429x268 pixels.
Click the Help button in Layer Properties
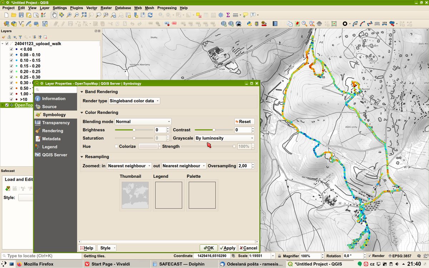click(x=87, y=248)
